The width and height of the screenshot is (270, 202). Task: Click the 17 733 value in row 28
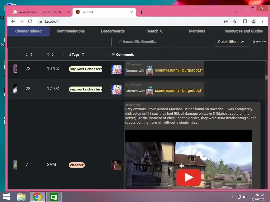[53, 89]
